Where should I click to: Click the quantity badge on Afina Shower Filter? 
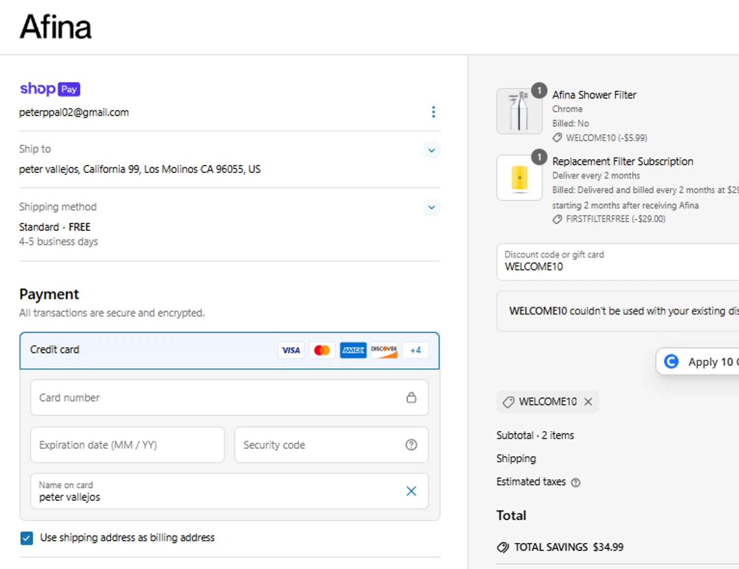(539, 90)
